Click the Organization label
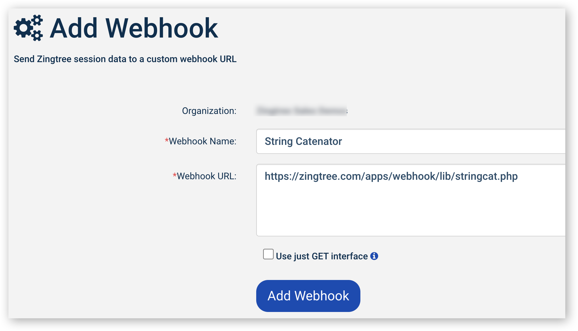 point(209,111)
